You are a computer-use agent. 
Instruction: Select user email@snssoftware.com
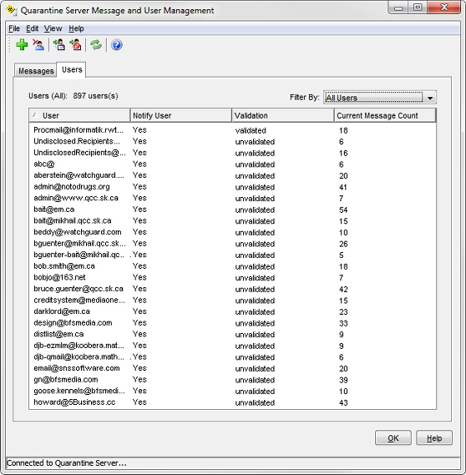coord(233,368)
